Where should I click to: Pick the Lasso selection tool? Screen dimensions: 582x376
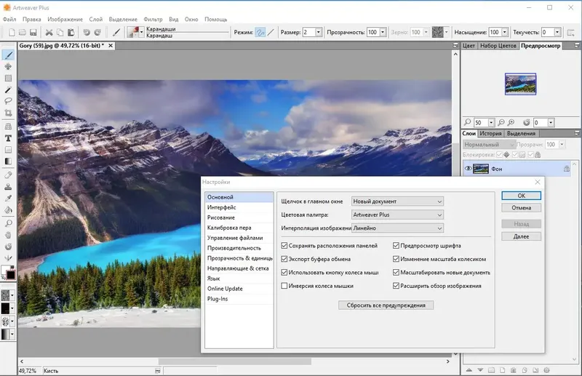[x=8, y=101]
